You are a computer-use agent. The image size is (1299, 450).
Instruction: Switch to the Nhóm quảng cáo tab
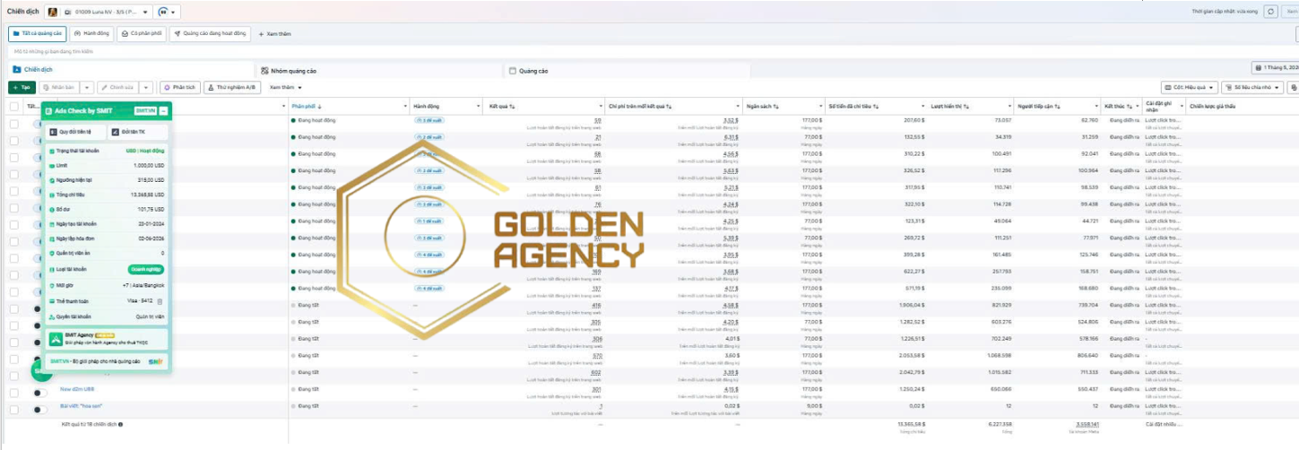point(378,69)
